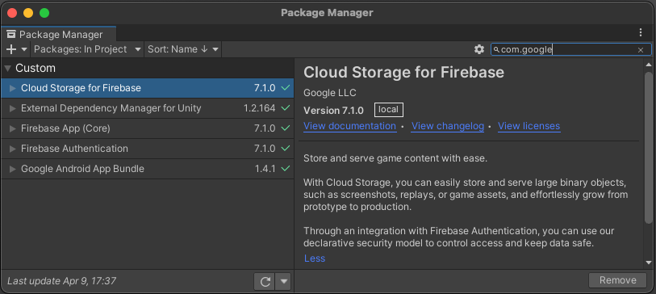Select the Firebase App (Core) package

[148, 128]
